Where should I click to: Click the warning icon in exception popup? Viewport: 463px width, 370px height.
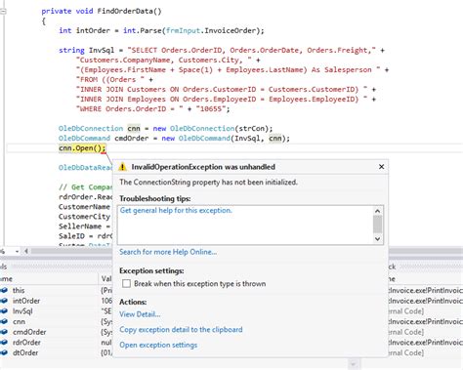pyautogui.click(x=122, y=167)
